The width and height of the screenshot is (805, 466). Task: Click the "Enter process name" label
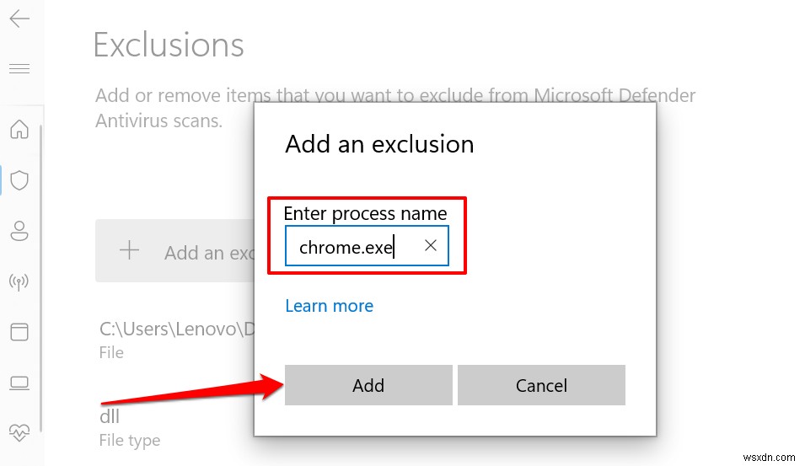(x=365, y=213)
